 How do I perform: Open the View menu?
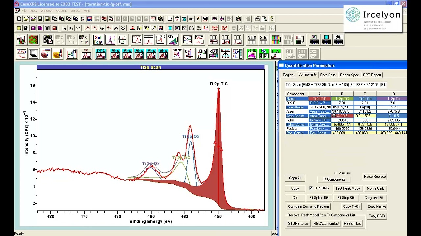[x=34, y=11]
